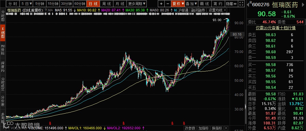Open the question mark help next to 恒瑞医药
The width and height of the screenshot is (306, 131).
[46, 10]
